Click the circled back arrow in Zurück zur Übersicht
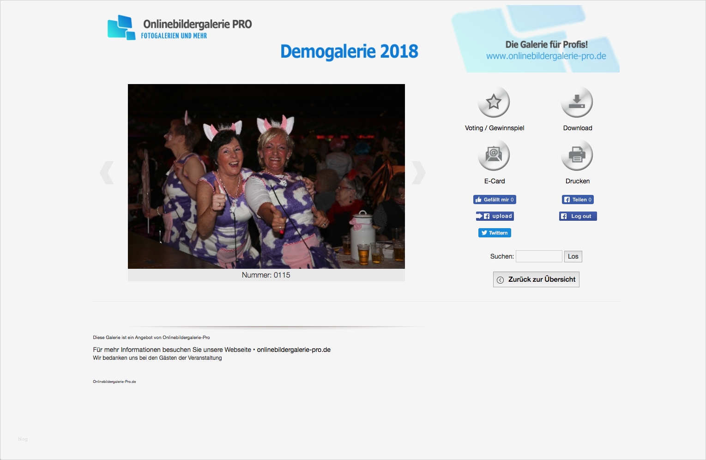 501,279
